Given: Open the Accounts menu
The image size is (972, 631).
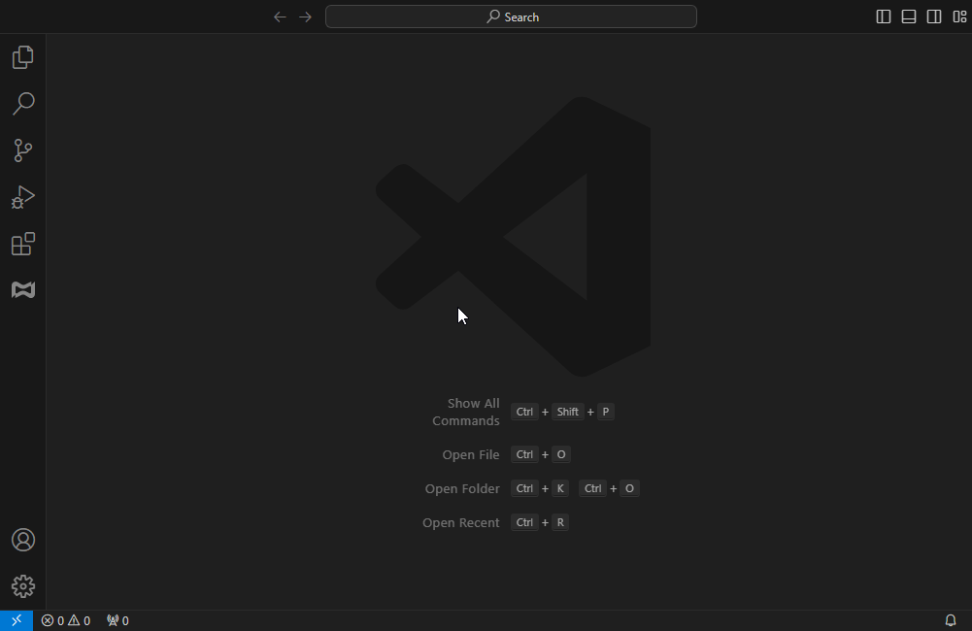Looking at the screenshot, I should pyautogui.click(x=23, y=540).
